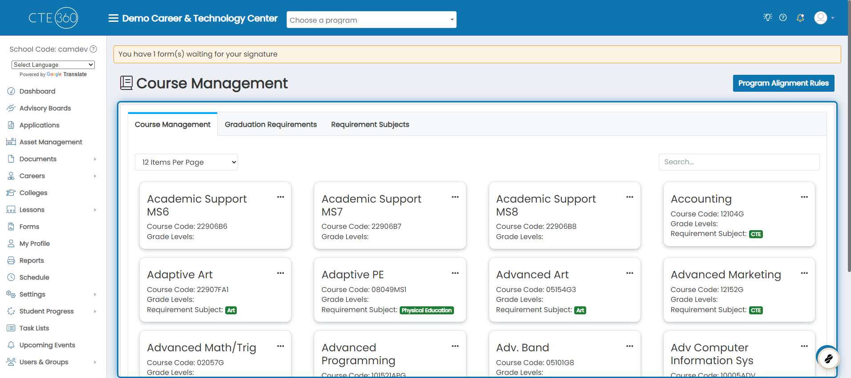Screen dimensions: 851x378
Task: Open options menu for Academic Support MS6
Action: 280,197
